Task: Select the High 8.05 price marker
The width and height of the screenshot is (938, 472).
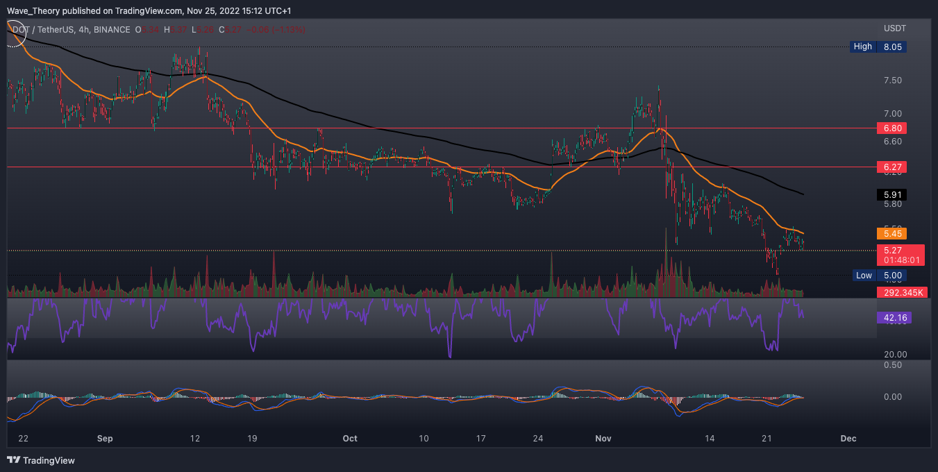Action: pyautogui.click(x=880, y=47)
